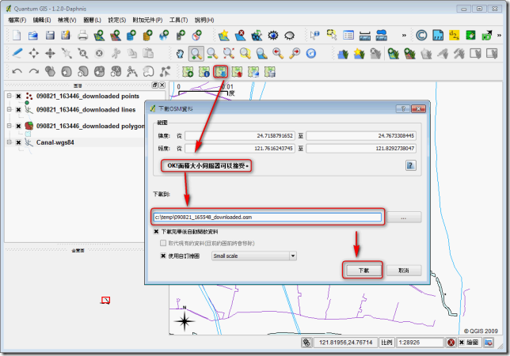Click the Zoom Full extent icon
Viewport: 510px width, 356px height.
coord(229,54)
